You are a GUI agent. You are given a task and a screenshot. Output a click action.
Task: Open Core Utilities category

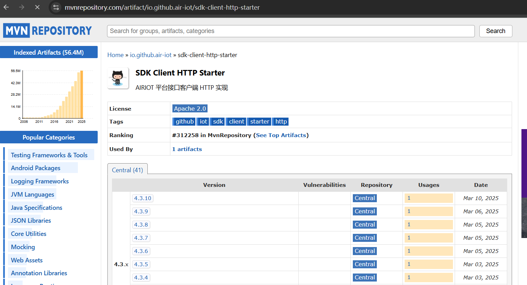(29, 234)
